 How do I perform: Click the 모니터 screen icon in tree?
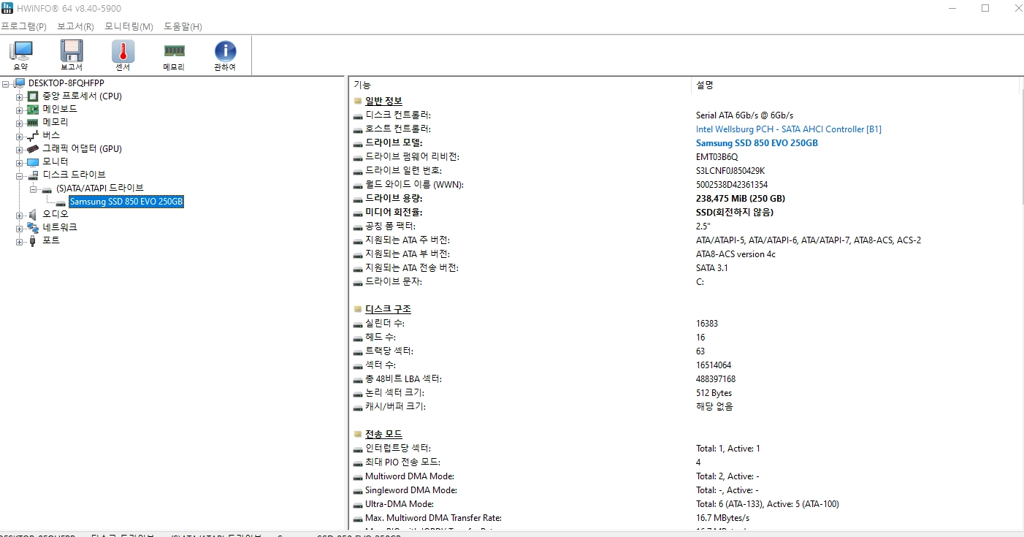(33, 161)
